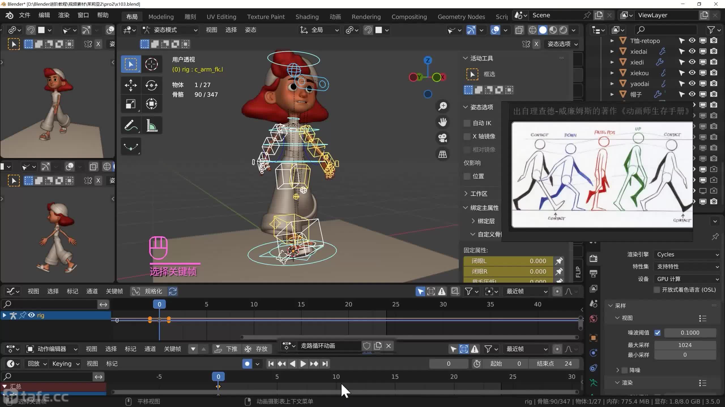The width and height of the screenshot is (725, 407).
Task: Play the animation forward
Action: click(x=303, y=364)
